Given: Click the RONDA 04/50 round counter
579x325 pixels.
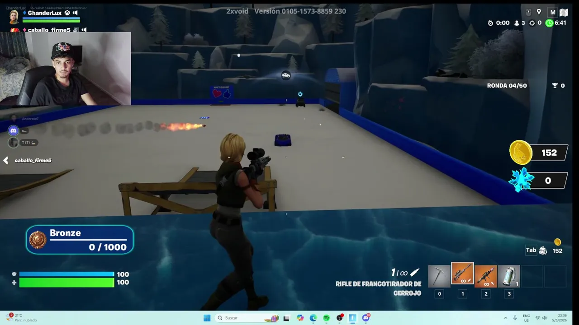Looking at the screenshot, I should (507, 86).
